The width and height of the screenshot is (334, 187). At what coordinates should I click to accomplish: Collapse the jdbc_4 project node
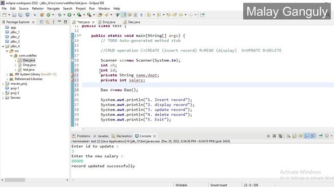pyautogui.click(x=3, y=46)
